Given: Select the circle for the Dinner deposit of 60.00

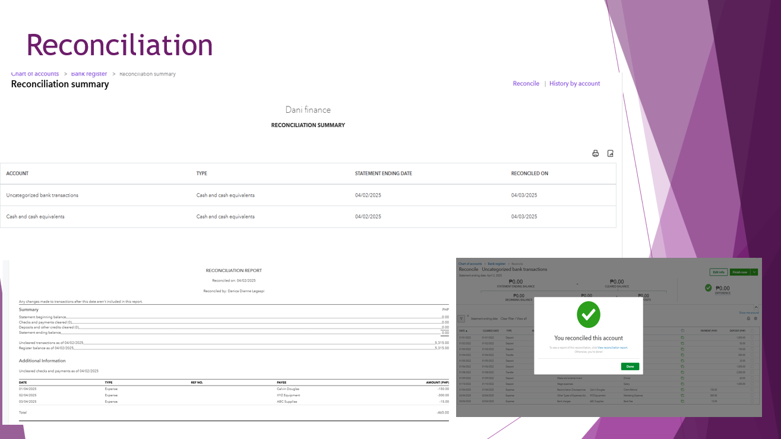Looking at the screenshot, I should pyautogui.click(x=753, y=378).
